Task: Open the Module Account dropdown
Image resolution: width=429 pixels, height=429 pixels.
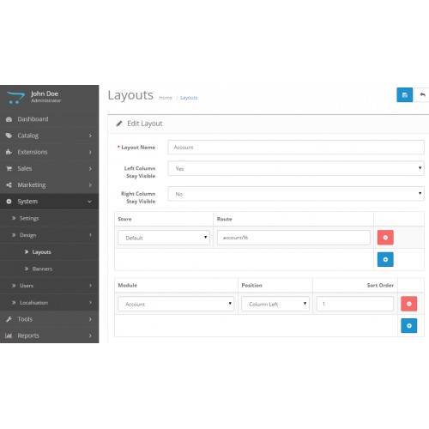Action: (x=176, y=304)
